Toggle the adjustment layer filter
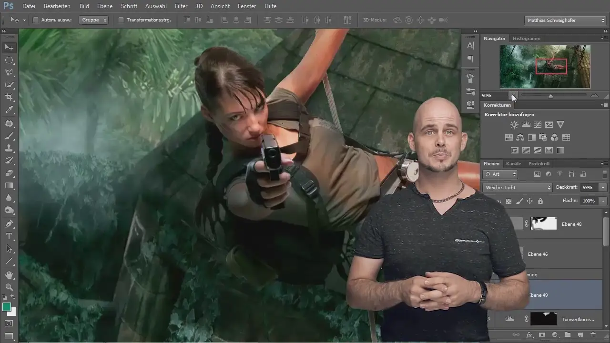610x343 pixels. coord(549,174)
